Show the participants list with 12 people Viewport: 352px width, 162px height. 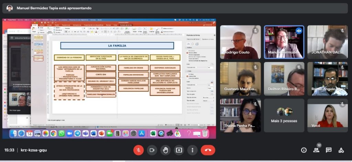coord(316,150)
